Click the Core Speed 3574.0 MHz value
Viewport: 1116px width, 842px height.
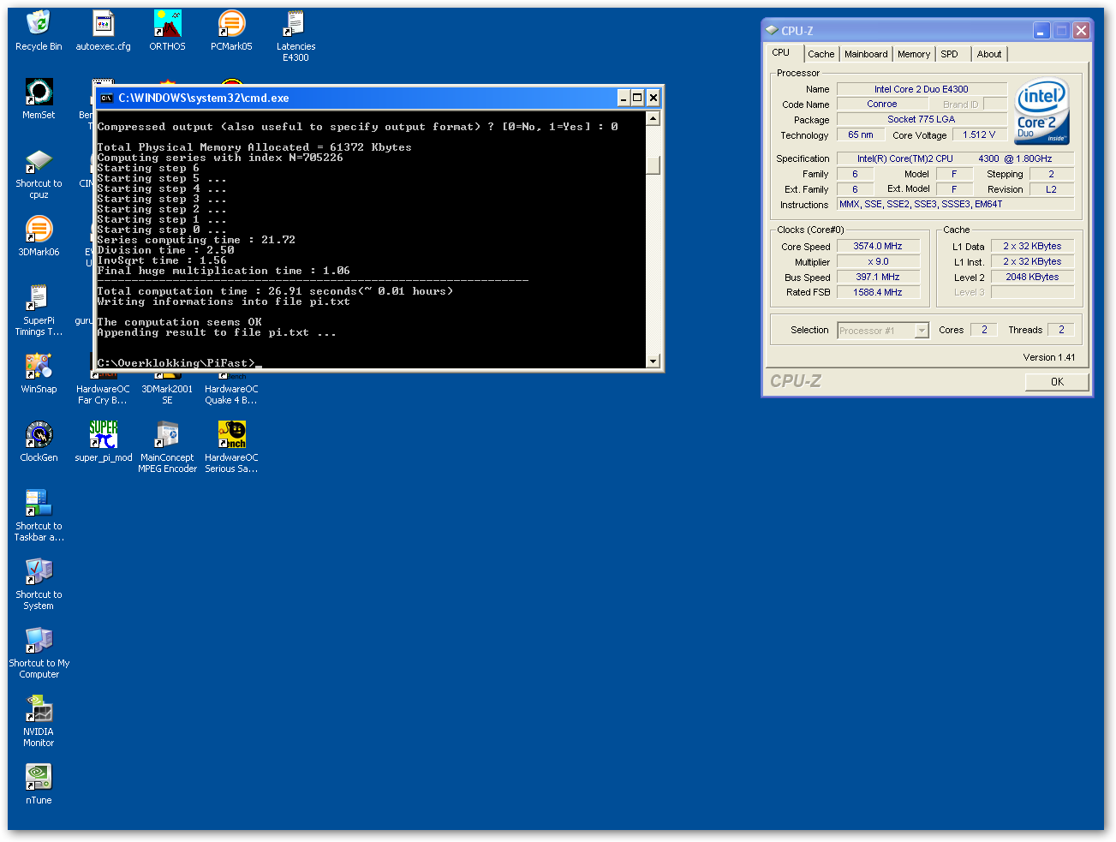point(878,246)
